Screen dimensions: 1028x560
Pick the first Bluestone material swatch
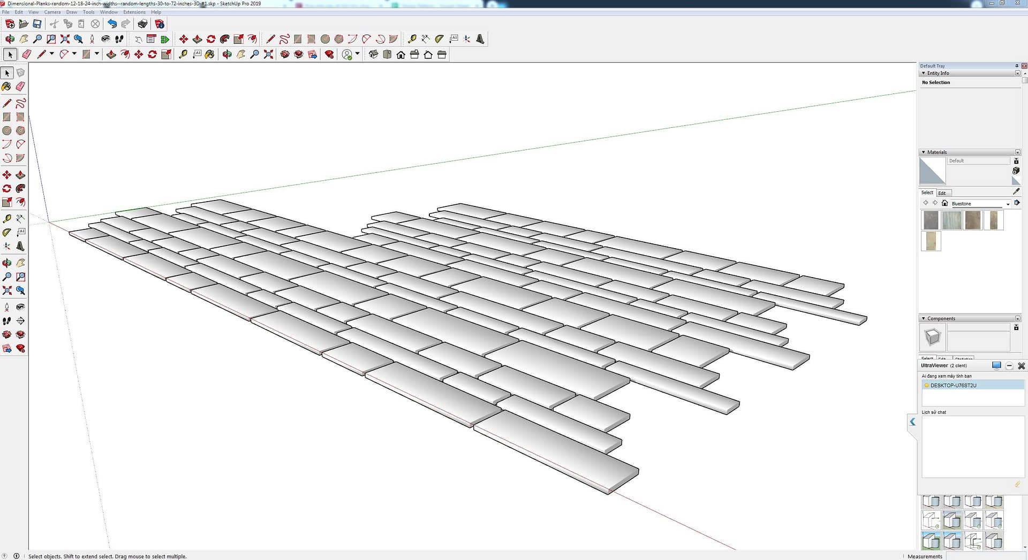pos(931,220)
